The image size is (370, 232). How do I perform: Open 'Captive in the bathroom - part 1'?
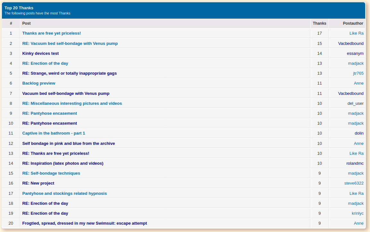54,133
